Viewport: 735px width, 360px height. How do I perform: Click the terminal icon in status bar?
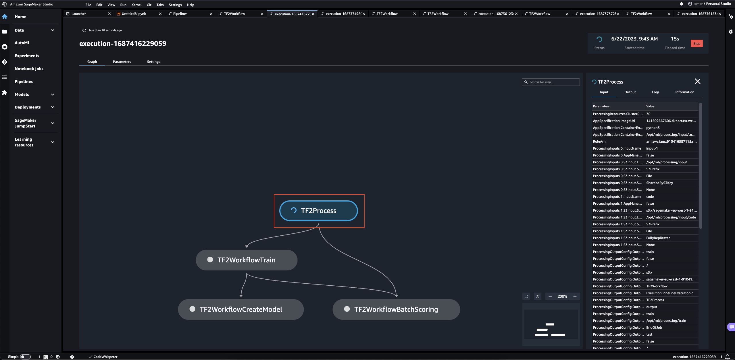[x=45, y=357]
